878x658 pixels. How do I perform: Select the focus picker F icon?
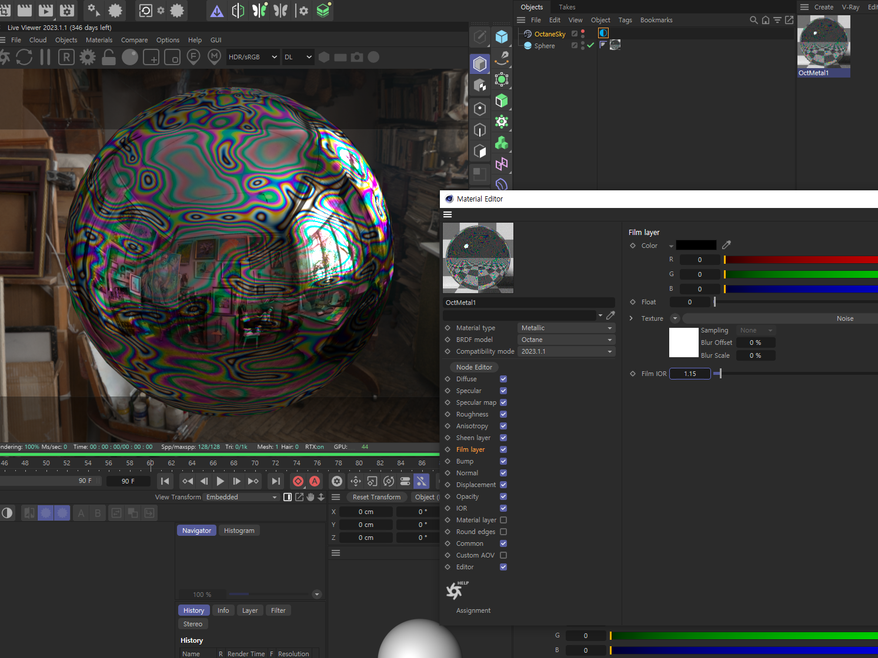193,57
